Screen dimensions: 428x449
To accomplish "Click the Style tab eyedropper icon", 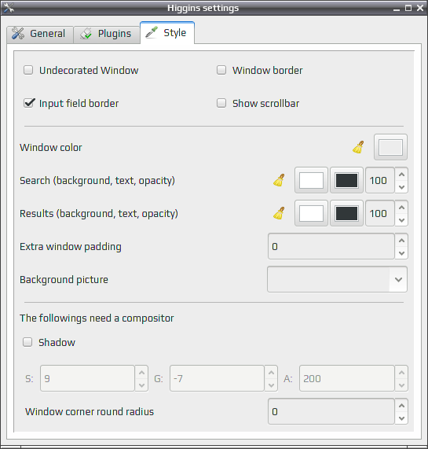I will pos(152,33).
